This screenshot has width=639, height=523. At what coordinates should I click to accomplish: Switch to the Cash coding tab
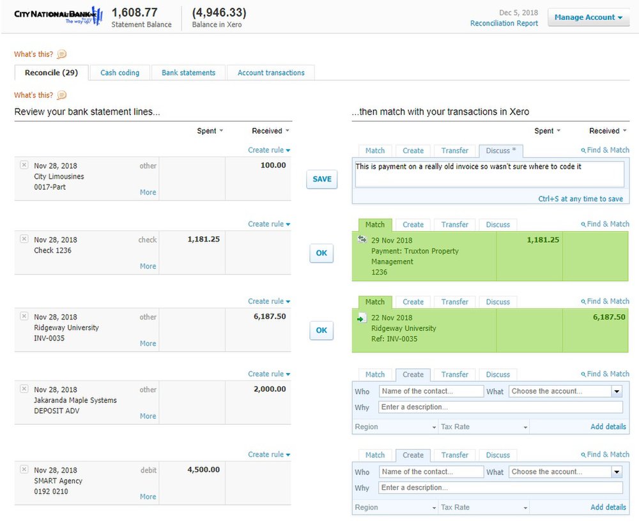coord(119,72)
